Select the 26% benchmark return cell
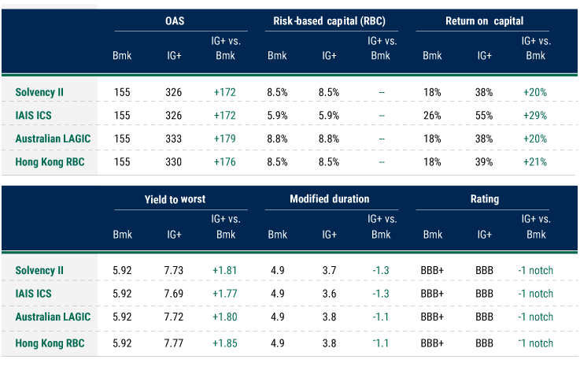The width and height of the screenshot is (580, 378). coord(432,115)
